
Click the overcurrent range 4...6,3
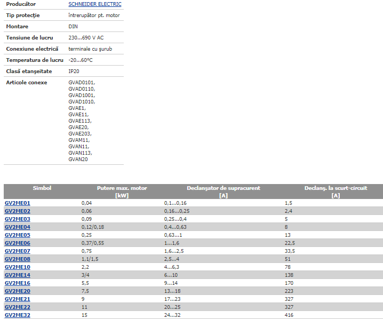click(171, 267)
